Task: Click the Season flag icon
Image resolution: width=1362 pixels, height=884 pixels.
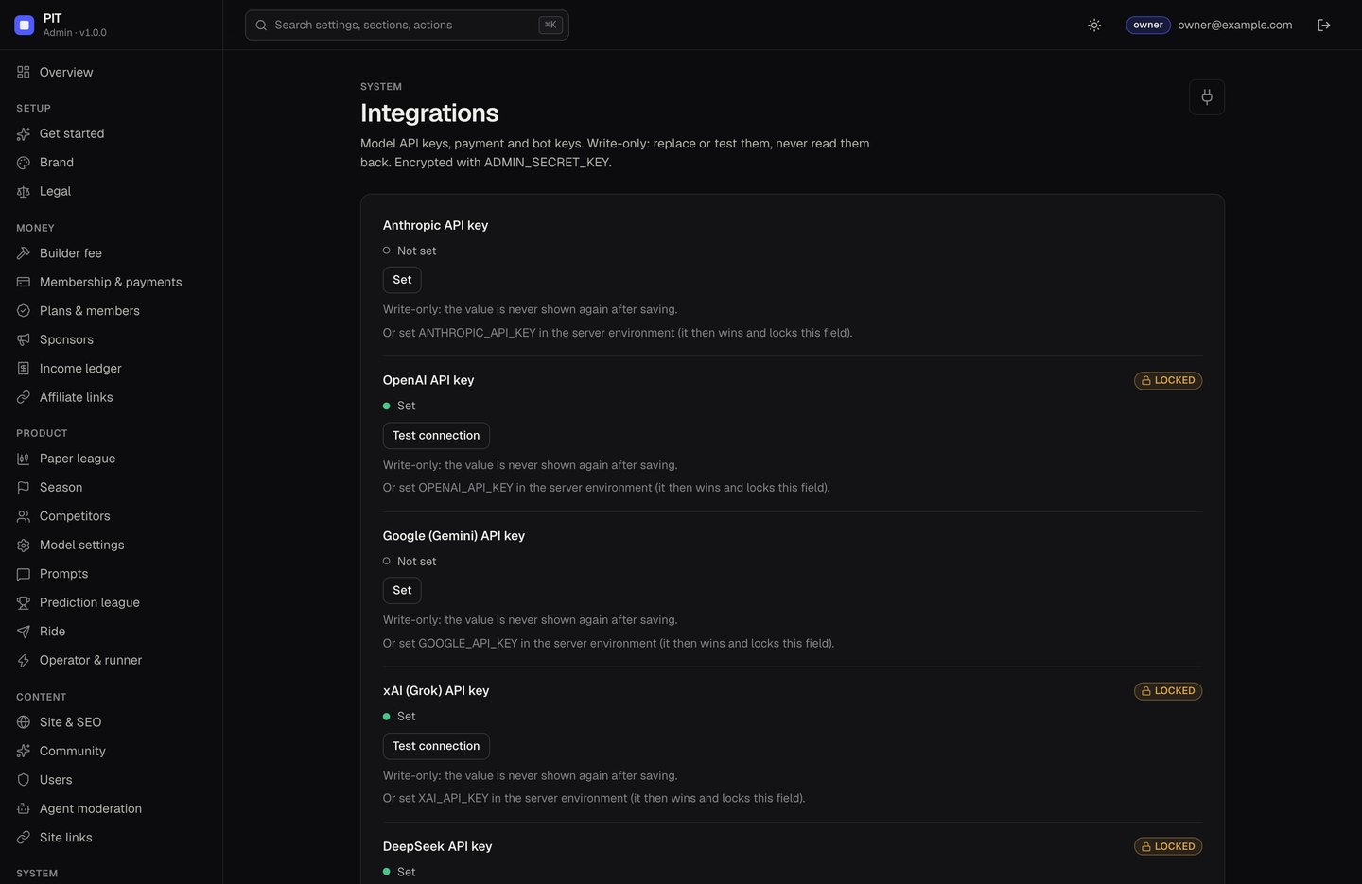Action: pyautogui.click(x=24, y=488)
